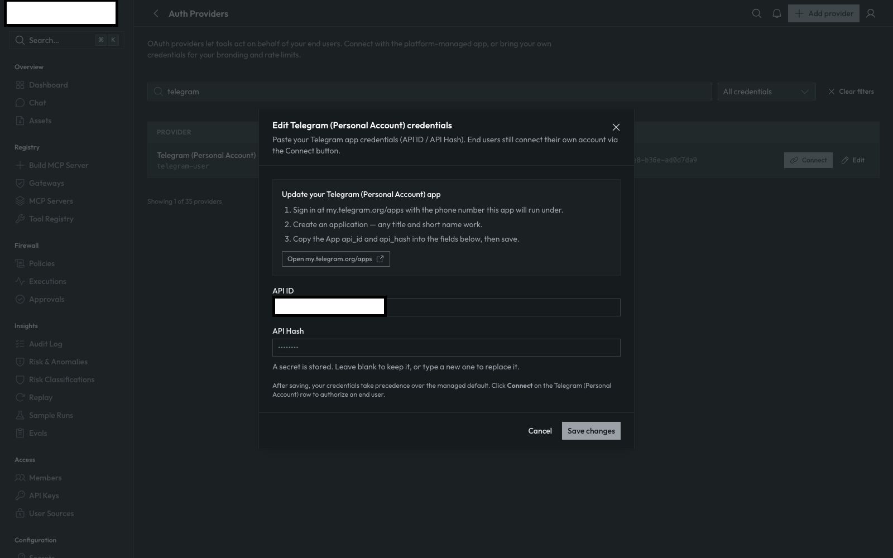
Task: Open the user profile icon
Action: pos(870,13)
